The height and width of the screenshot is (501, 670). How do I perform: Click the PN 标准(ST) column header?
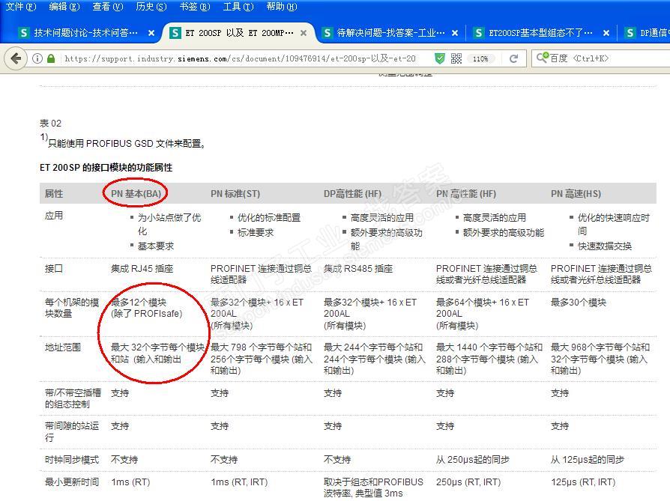235,193
